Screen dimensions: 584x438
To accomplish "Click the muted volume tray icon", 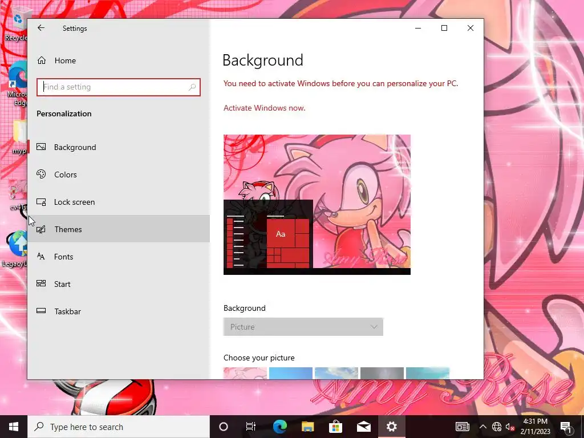I will [510, 427].
